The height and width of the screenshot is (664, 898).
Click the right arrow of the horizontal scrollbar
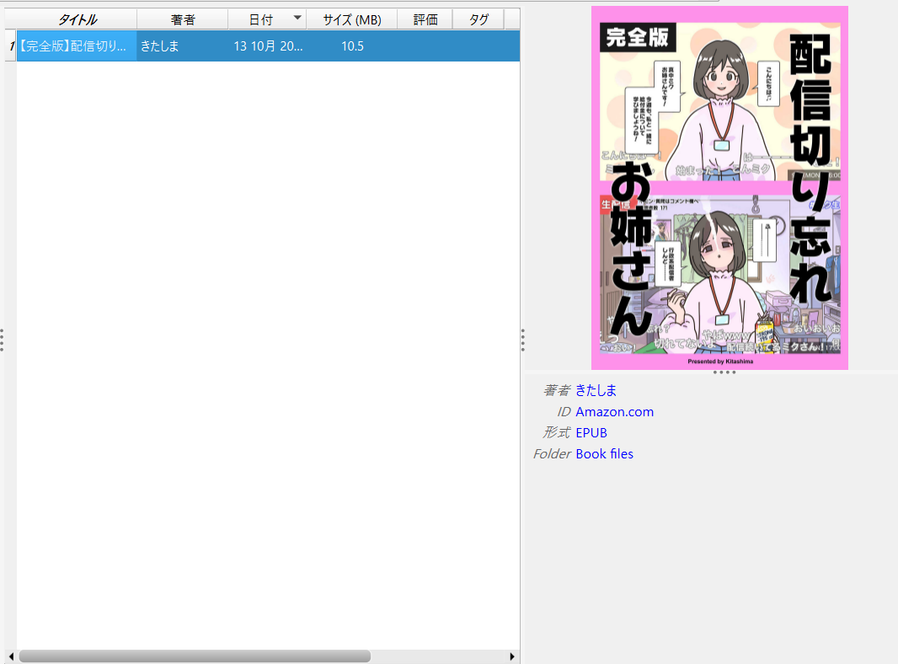pyautogui.click(x=512, y=656)
